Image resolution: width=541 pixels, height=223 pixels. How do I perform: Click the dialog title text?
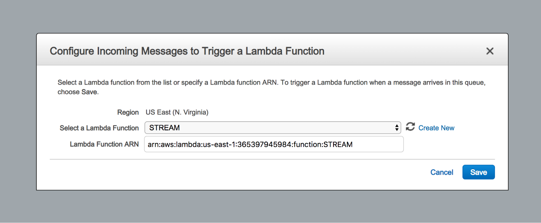point(187,51)
